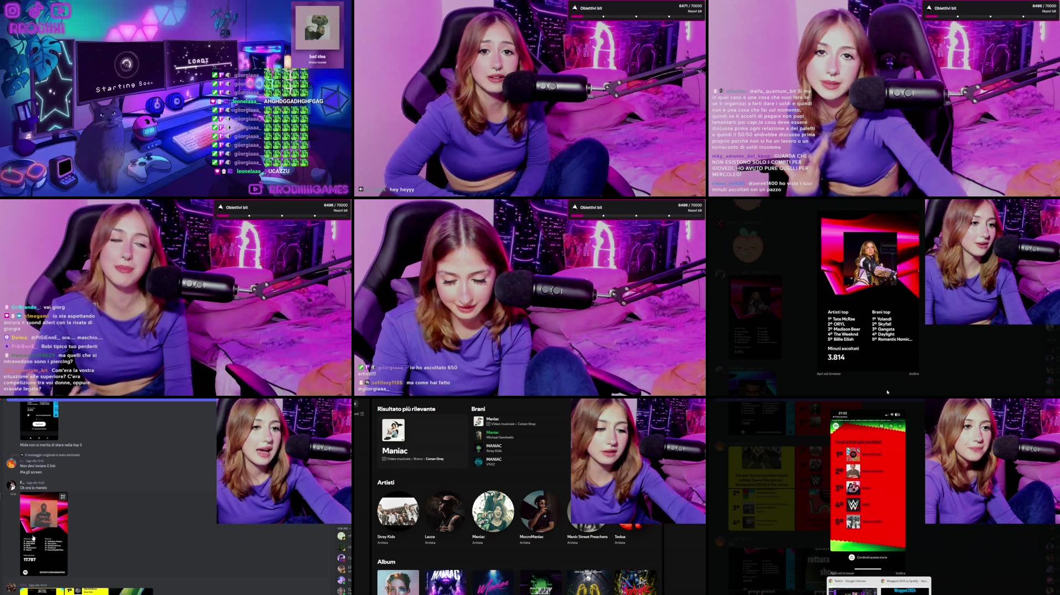Viewport: 1060px width, 595px height.
Task: Switch to 'Twitch - Google Chrome' taskbar preview
Action: (x=852, y=586)
